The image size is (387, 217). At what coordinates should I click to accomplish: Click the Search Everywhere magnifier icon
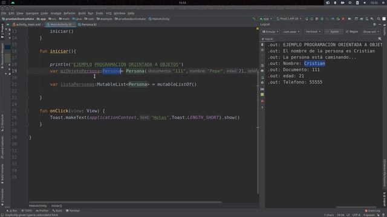click(x=379, y=19)
